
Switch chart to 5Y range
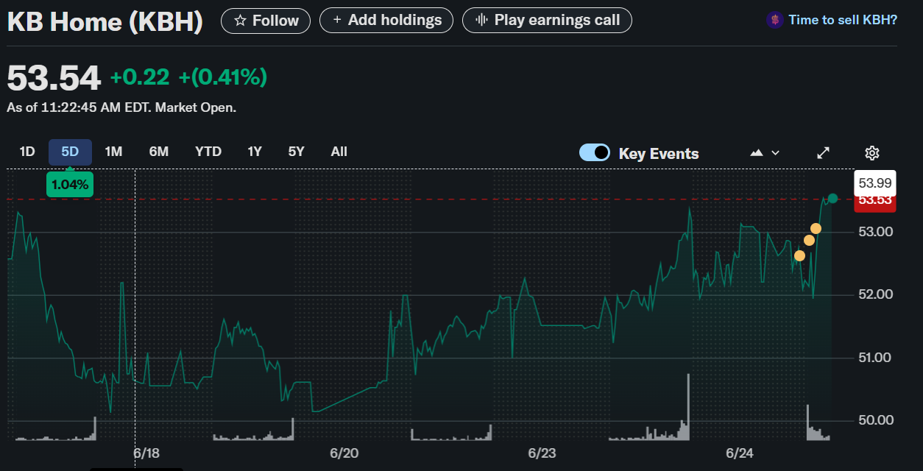tap(296, 152)
